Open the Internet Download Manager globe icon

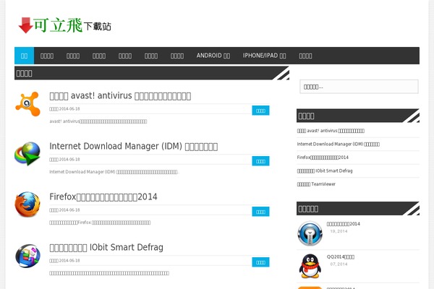27,154
